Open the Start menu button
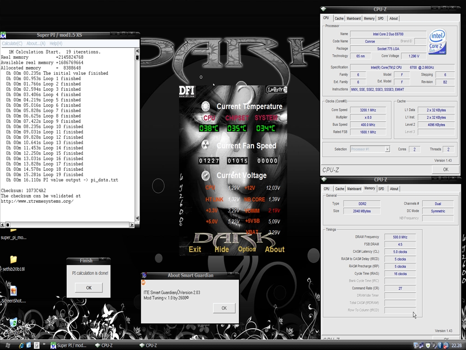This screenshot has height=350, width=466. [x=8, y=345]
